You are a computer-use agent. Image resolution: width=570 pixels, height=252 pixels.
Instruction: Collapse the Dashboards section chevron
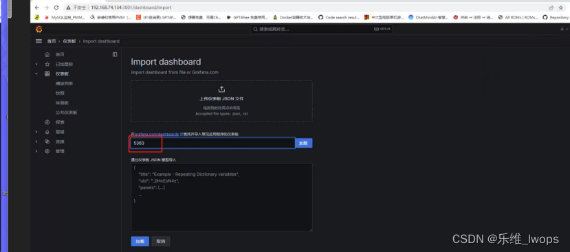click(36, 73)
